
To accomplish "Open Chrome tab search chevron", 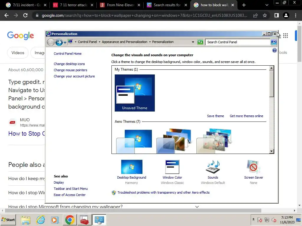I will (x=267, y=5).
